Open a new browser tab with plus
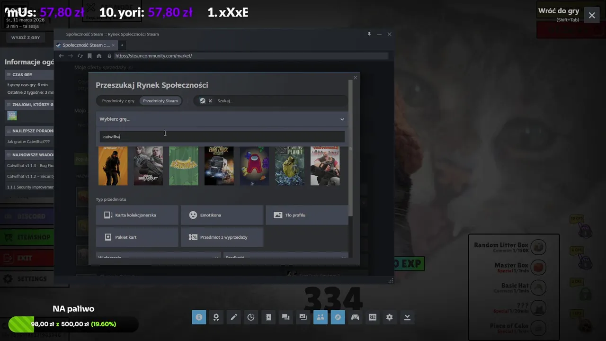Screen dimensions: 606x341 tap(122, 45)
